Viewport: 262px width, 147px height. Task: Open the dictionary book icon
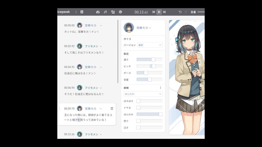[82, 12]
